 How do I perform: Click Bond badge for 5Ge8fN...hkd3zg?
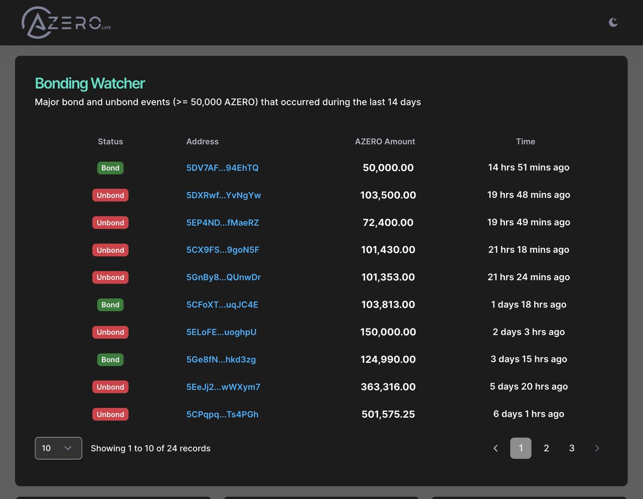click(110, 359)
